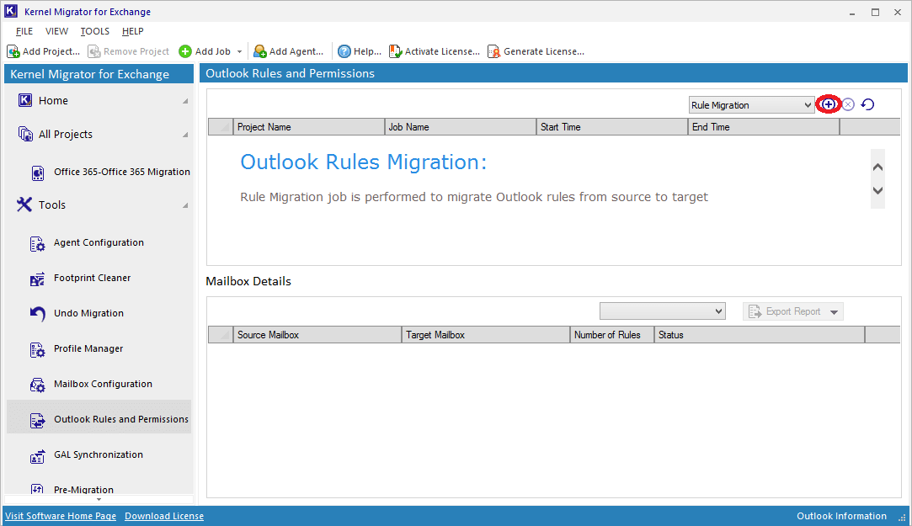This screenshot has width=912, height=526.
Task: Sort by End Time column header
Action: (765, 127)
